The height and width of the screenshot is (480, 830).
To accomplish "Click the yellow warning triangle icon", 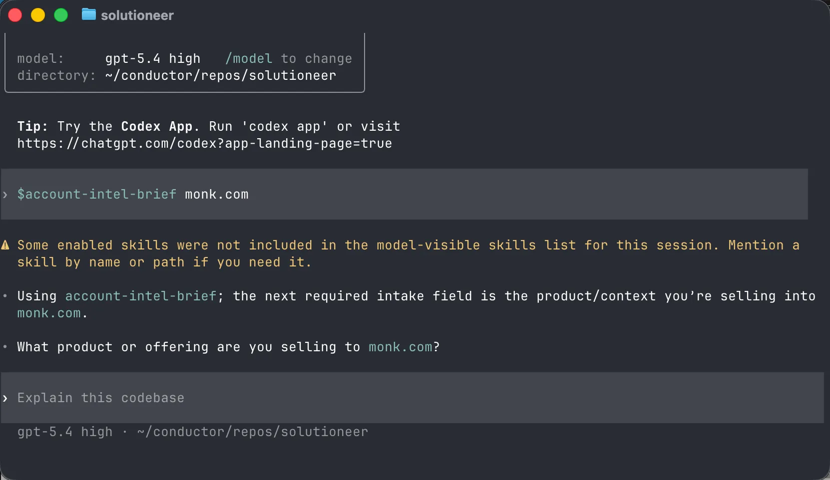I will 5,245.
